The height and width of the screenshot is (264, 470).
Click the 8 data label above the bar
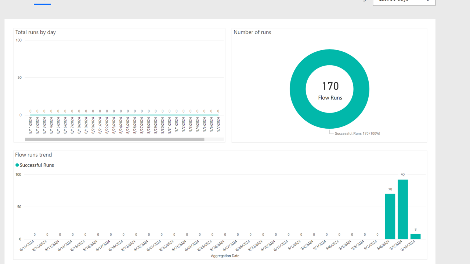[x=415, y=230]
